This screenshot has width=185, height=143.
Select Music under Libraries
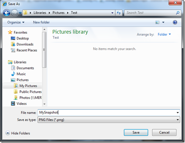21,74
